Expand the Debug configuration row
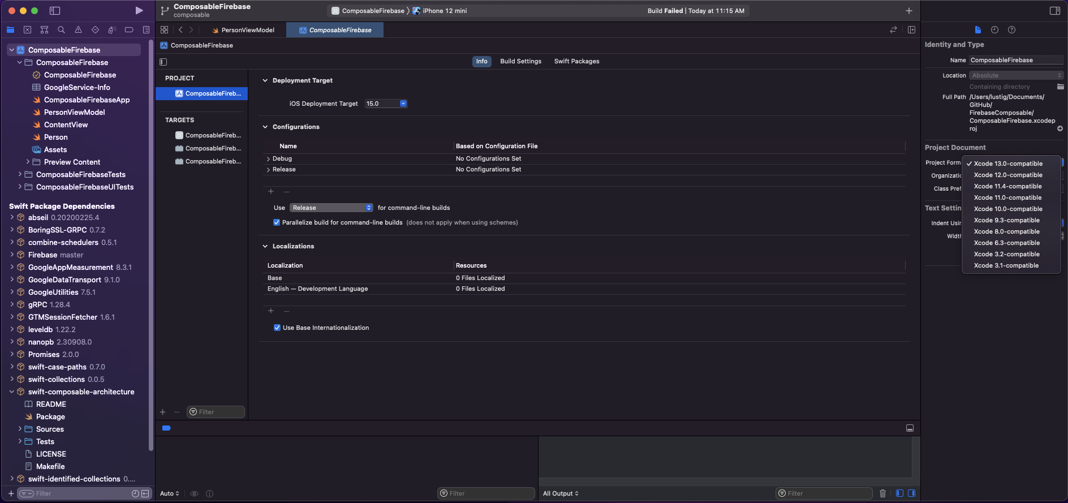The height and width of the screenshot is (503, 1068). coord(268,159)
